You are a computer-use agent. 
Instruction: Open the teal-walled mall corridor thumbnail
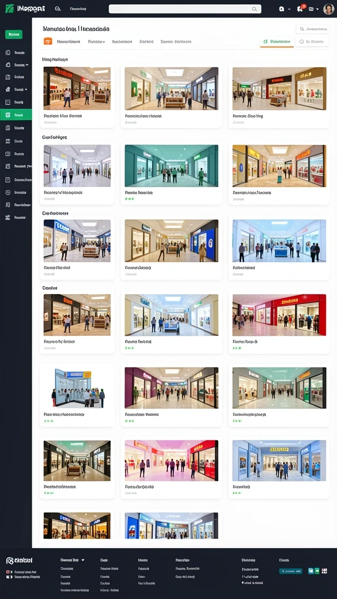pyautogui.click(x=171, y=166)
